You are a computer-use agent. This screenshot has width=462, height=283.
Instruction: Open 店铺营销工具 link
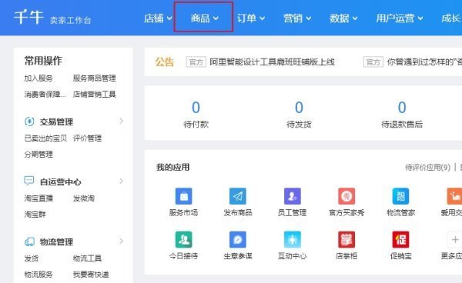pos(94,94)
